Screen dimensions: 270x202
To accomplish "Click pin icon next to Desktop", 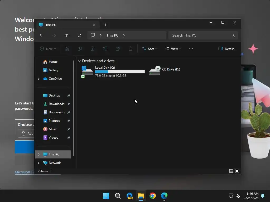I will [x=69, y=95].
